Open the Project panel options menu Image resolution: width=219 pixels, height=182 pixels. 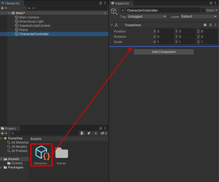click(105, 128)
